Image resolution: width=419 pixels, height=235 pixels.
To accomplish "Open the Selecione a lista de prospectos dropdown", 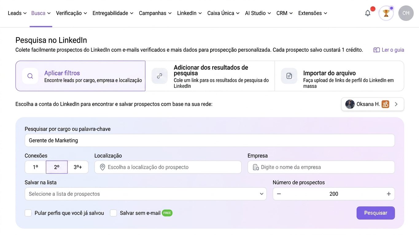I will (x=145, y=194).
